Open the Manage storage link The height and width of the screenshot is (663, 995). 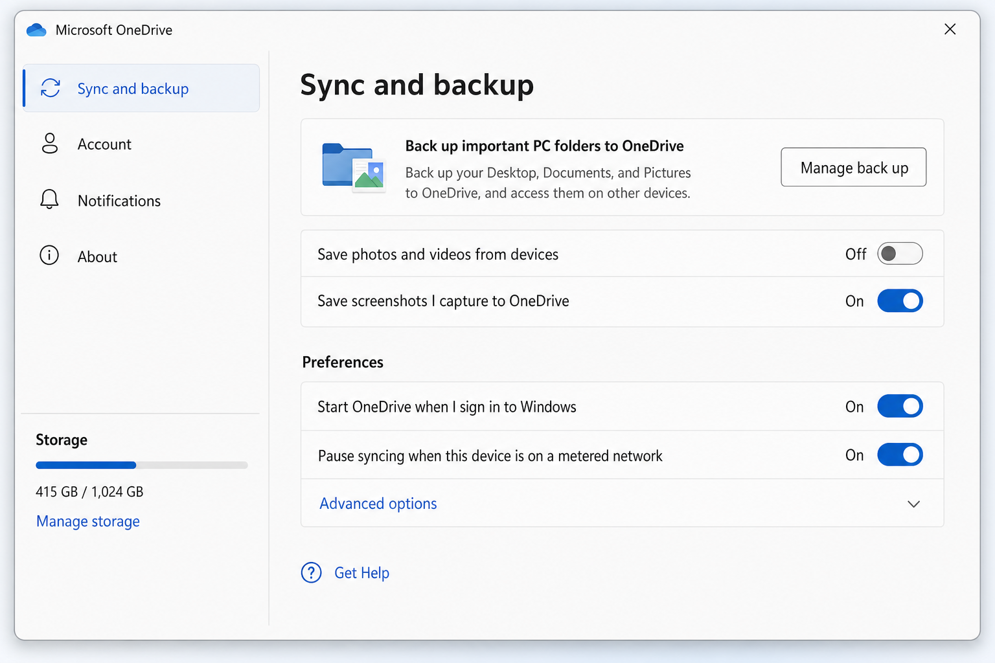coord(88,521)
